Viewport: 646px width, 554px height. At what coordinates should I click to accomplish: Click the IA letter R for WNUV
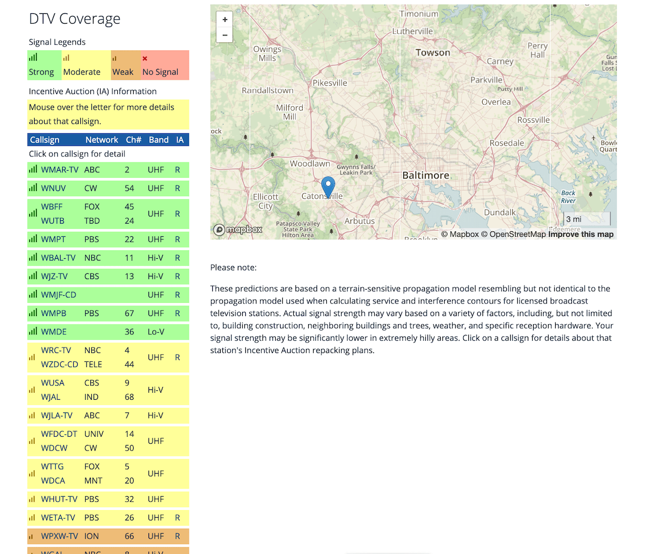pos(178,188)
